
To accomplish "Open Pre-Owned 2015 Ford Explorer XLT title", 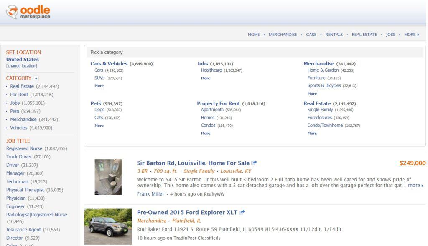I will pos(187,212).
